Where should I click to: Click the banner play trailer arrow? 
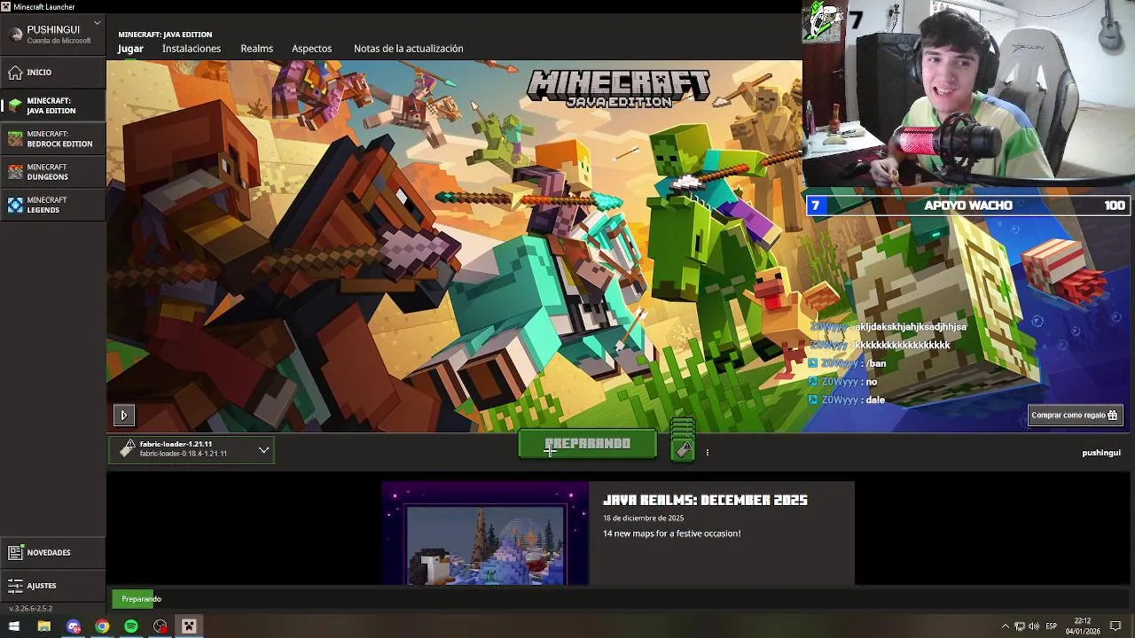(123, 415)
